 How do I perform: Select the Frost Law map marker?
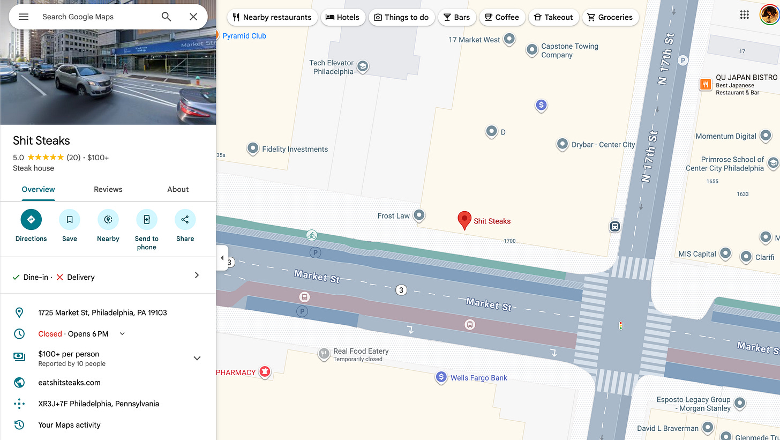[x=419, y=216]
